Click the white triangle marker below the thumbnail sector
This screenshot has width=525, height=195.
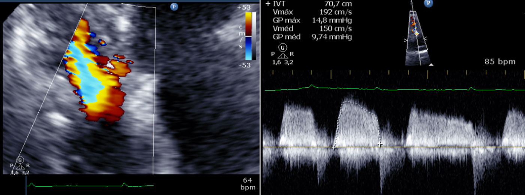click(431, 65)
